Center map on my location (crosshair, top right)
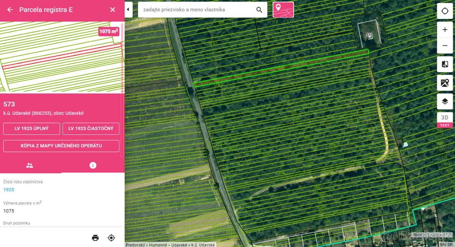455x247 pixels. pos(445,11)
